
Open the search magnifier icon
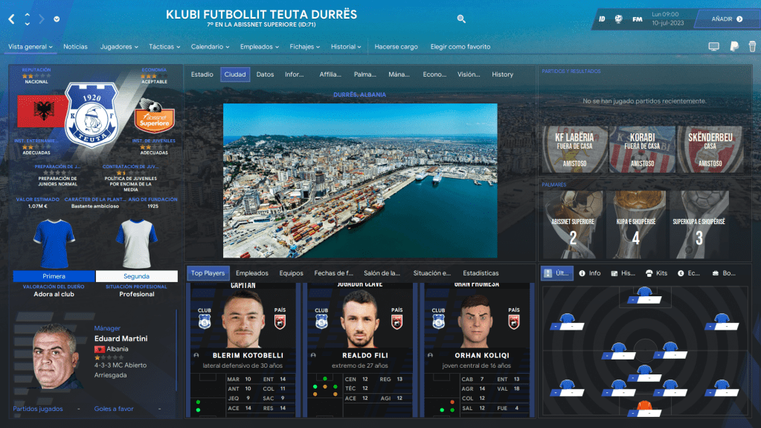(x=461, y=19)
